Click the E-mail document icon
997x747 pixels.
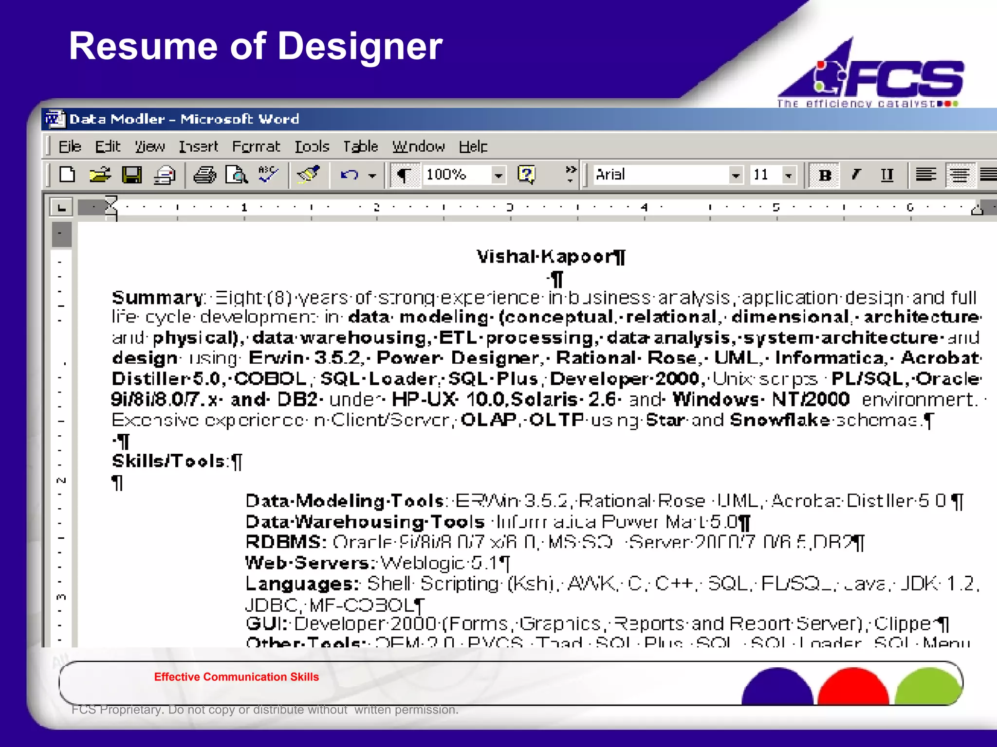[x=165, y=175]
